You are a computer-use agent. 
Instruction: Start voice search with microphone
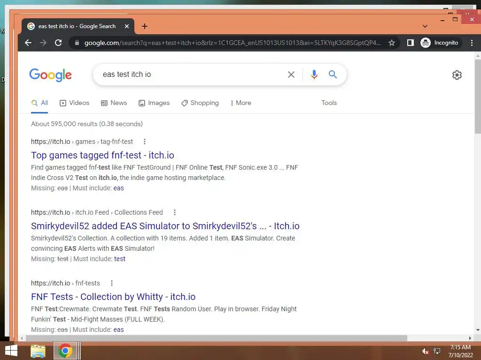[314, 75]
